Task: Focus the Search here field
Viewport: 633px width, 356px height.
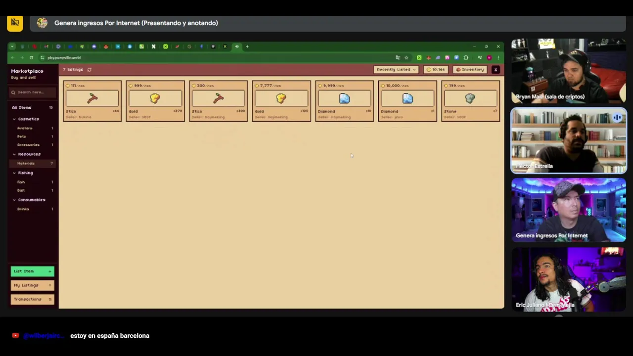Action: 32,92
